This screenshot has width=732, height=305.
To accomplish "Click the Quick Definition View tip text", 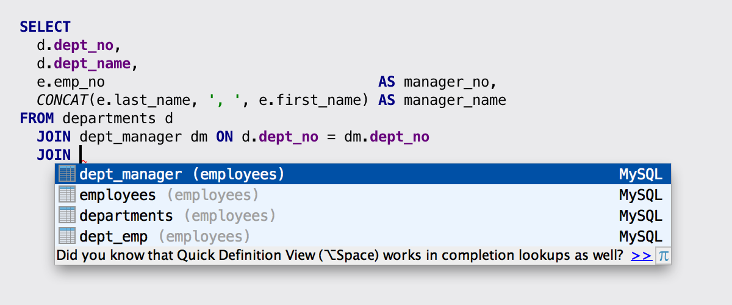I will click(339, 256).
